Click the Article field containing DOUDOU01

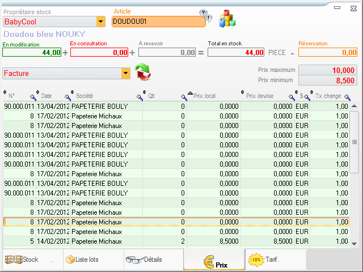158,22
